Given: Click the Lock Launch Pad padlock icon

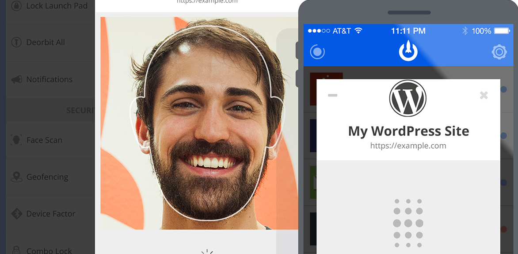Looking at the screenshot, I should pyautogui.click(x=16, y=6).
